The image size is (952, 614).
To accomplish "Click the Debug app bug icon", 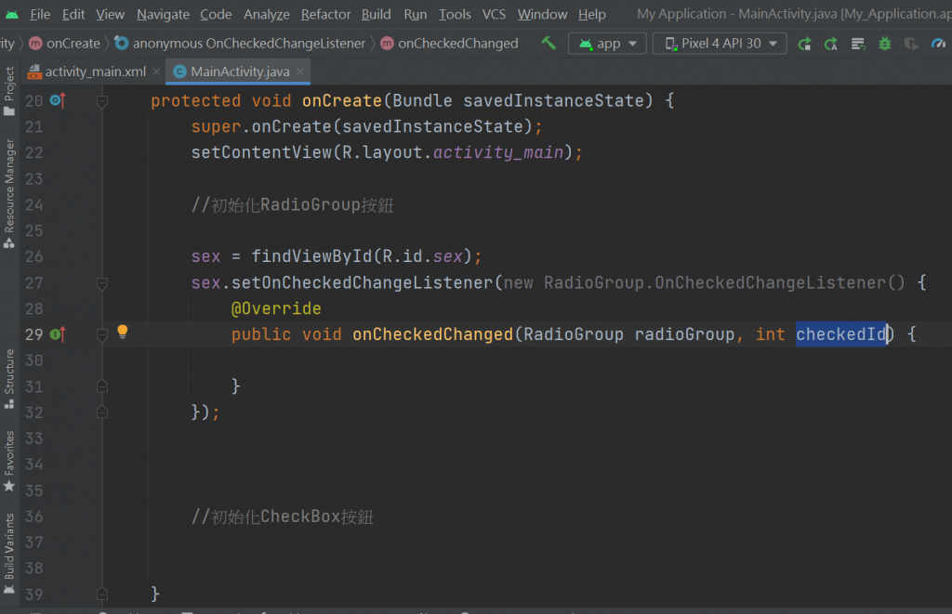I will [885, 44].
